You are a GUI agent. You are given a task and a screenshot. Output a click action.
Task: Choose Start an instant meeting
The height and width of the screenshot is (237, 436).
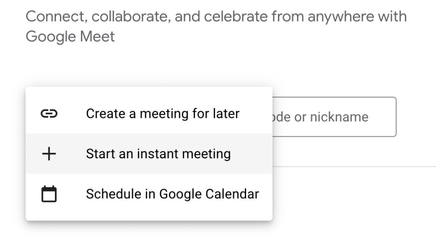coord(149,154)
